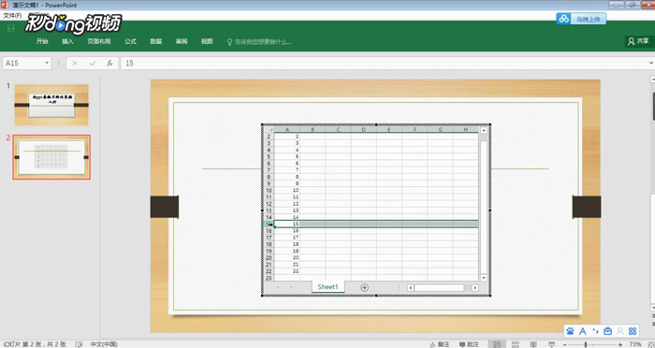
Task: Select column B header
Action: [313, 130]
